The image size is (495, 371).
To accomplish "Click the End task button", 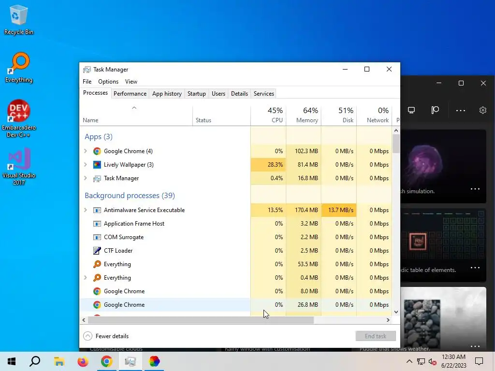I will [376, 336].
